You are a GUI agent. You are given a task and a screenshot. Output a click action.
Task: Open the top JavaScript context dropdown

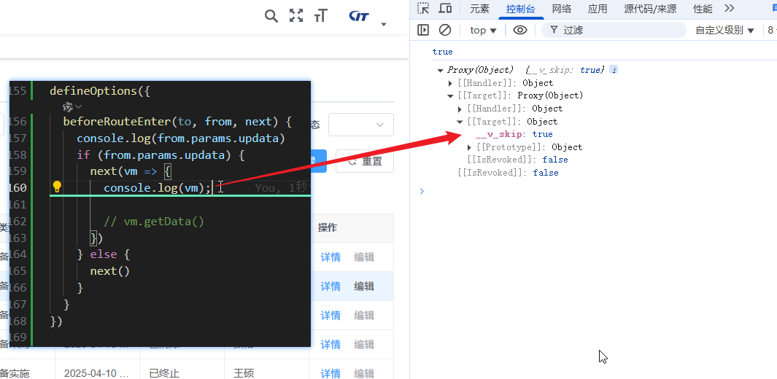point(483,30)
